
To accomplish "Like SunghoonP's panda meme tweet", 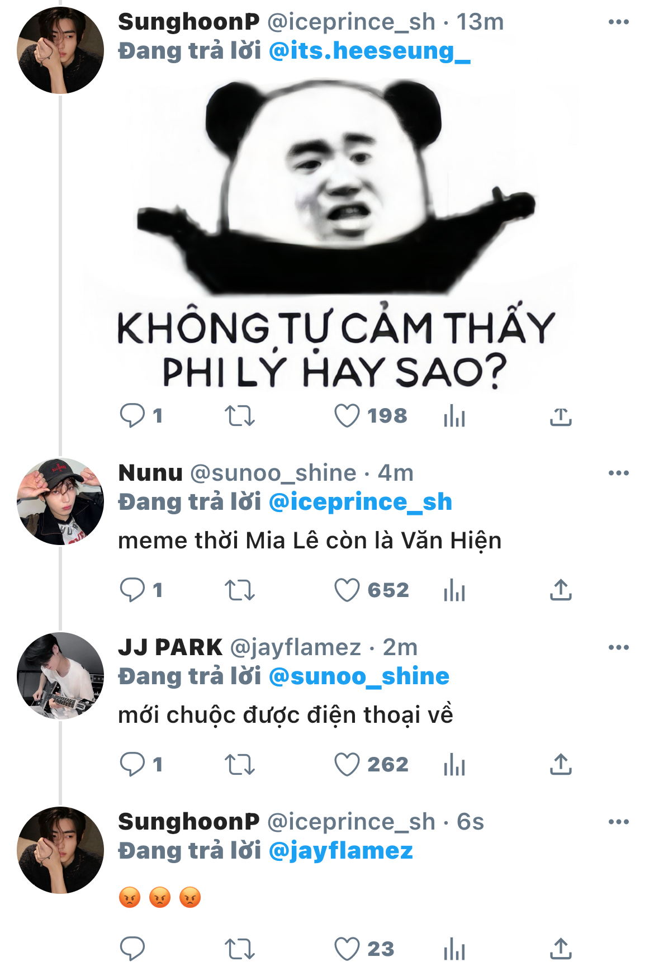I will tap(347, 416).
